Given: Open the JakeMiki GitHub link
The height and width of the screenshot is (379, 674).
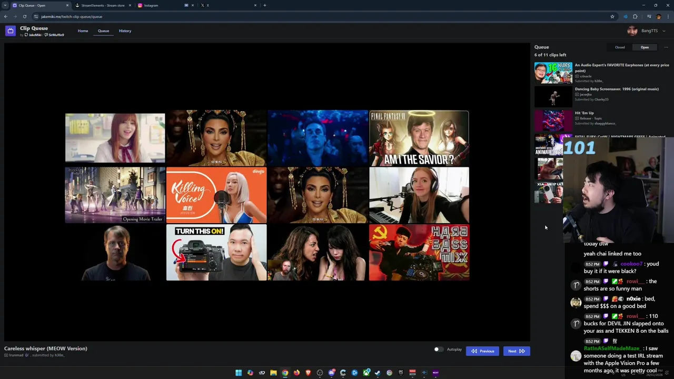Looking at the screenshot, I should (x=33, y=35).
